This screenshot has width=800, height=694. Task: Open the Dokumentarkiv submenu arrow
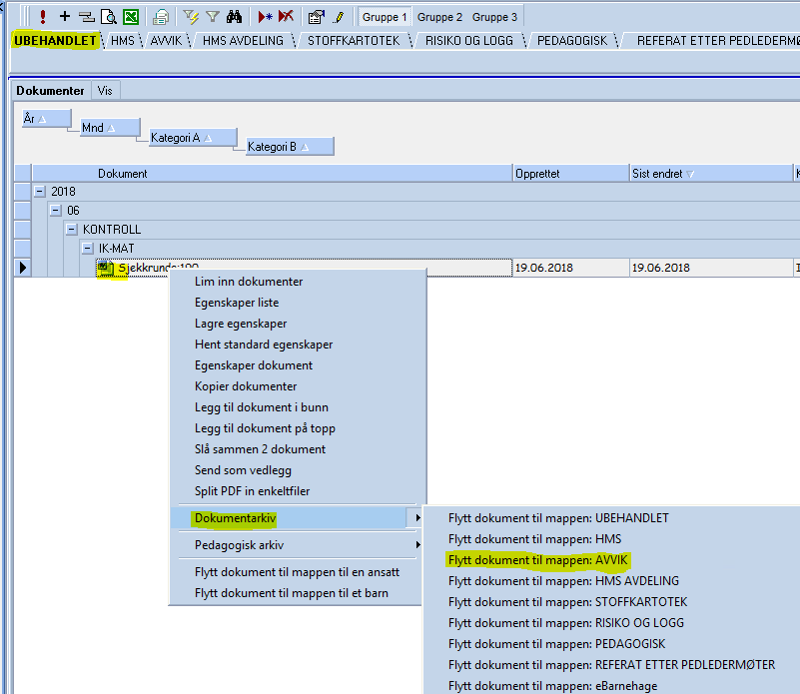tap(417, 518)
